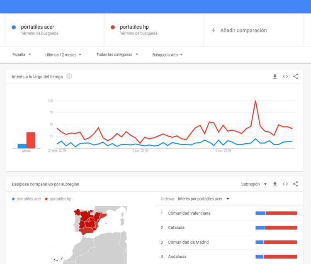Viewport: 311px width, 264px height.
Task: Share the subregion breakdown card
Action: click(x=296, y=184)
